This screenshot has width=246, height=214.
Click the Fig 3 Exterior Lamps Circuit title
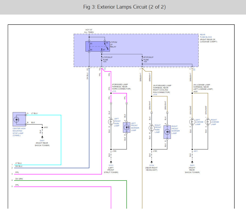click(124, 7)
